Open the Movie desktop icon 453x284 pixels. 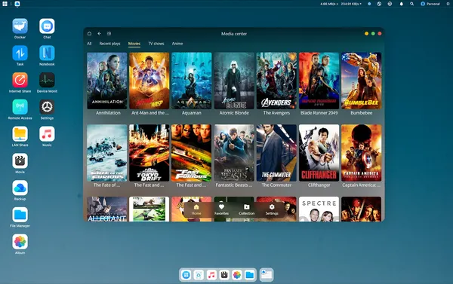click(x=20, y=161)
